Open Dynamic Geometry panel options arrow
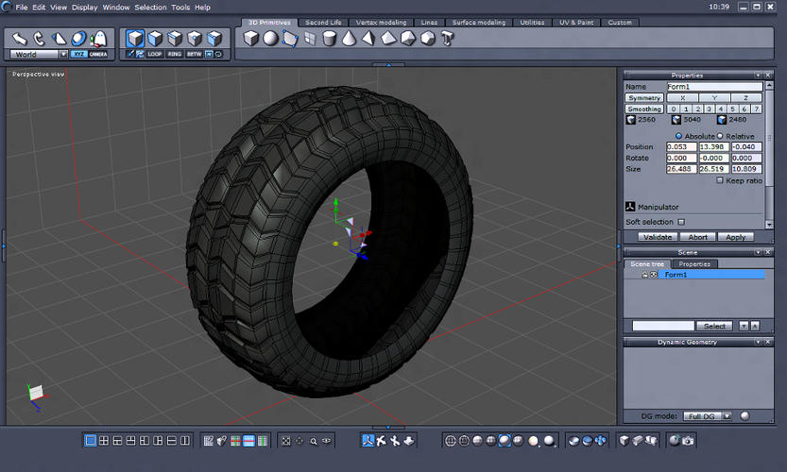This screenshot has width=787, height=472. [758, 342]
